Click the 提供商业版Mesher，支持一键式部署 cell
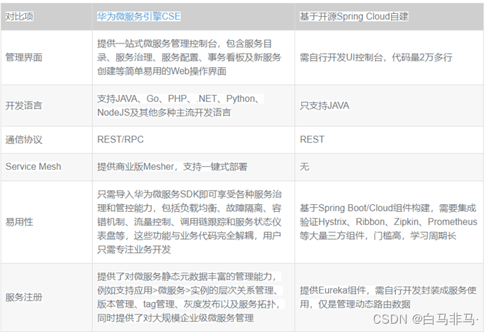489x332 pixels. (x=194, y=166)
